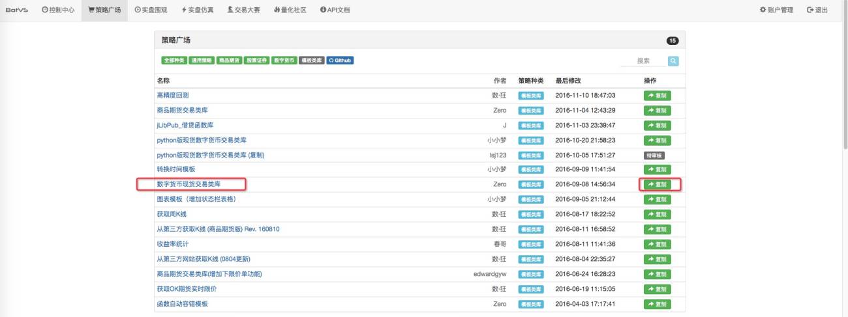This screenshot has width=848, height=317.
Task: Open 商品期货交易类库(增加下限价单功能)
Action: tap(209, 274)
